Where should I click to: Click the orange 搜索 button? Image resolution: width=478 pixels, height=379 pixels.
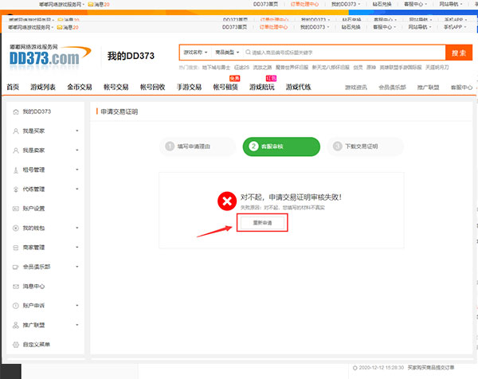click(x=458, y=53)
